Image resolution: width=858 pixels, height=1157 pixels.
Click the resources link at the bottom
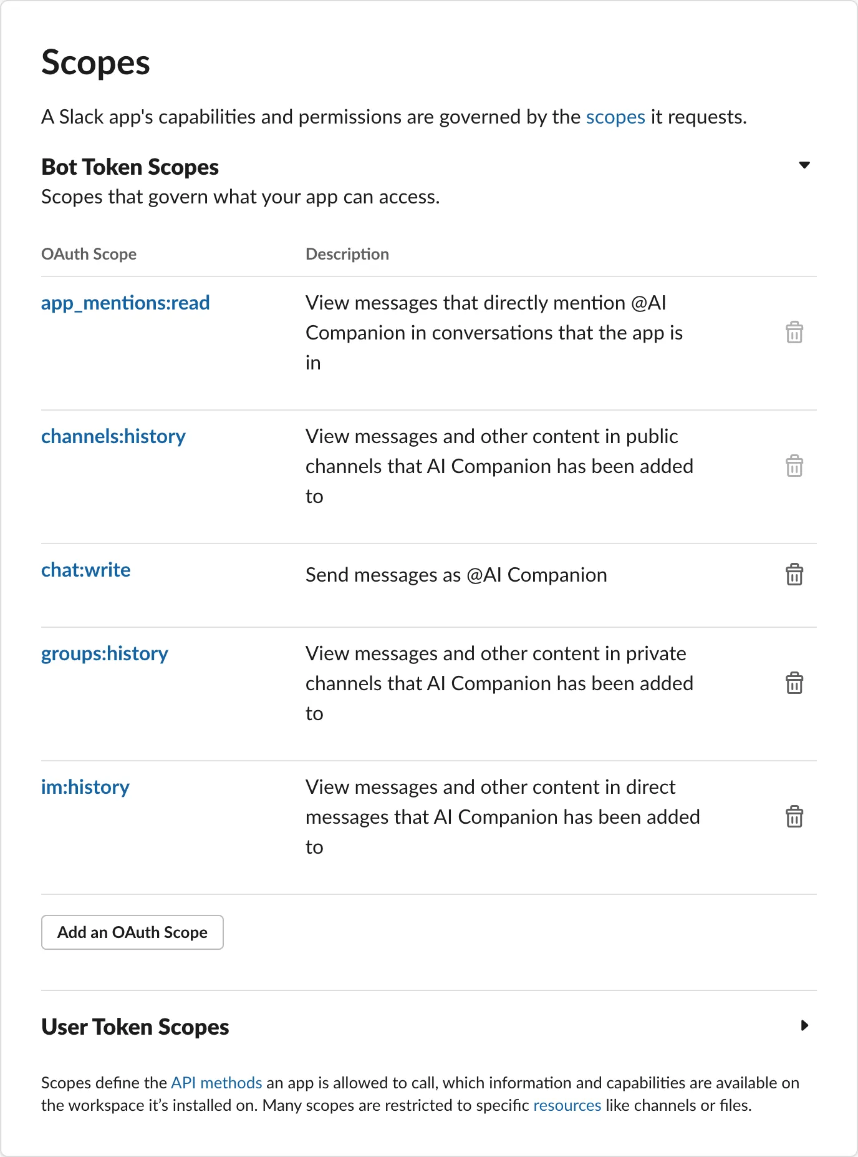point(567,1105)
